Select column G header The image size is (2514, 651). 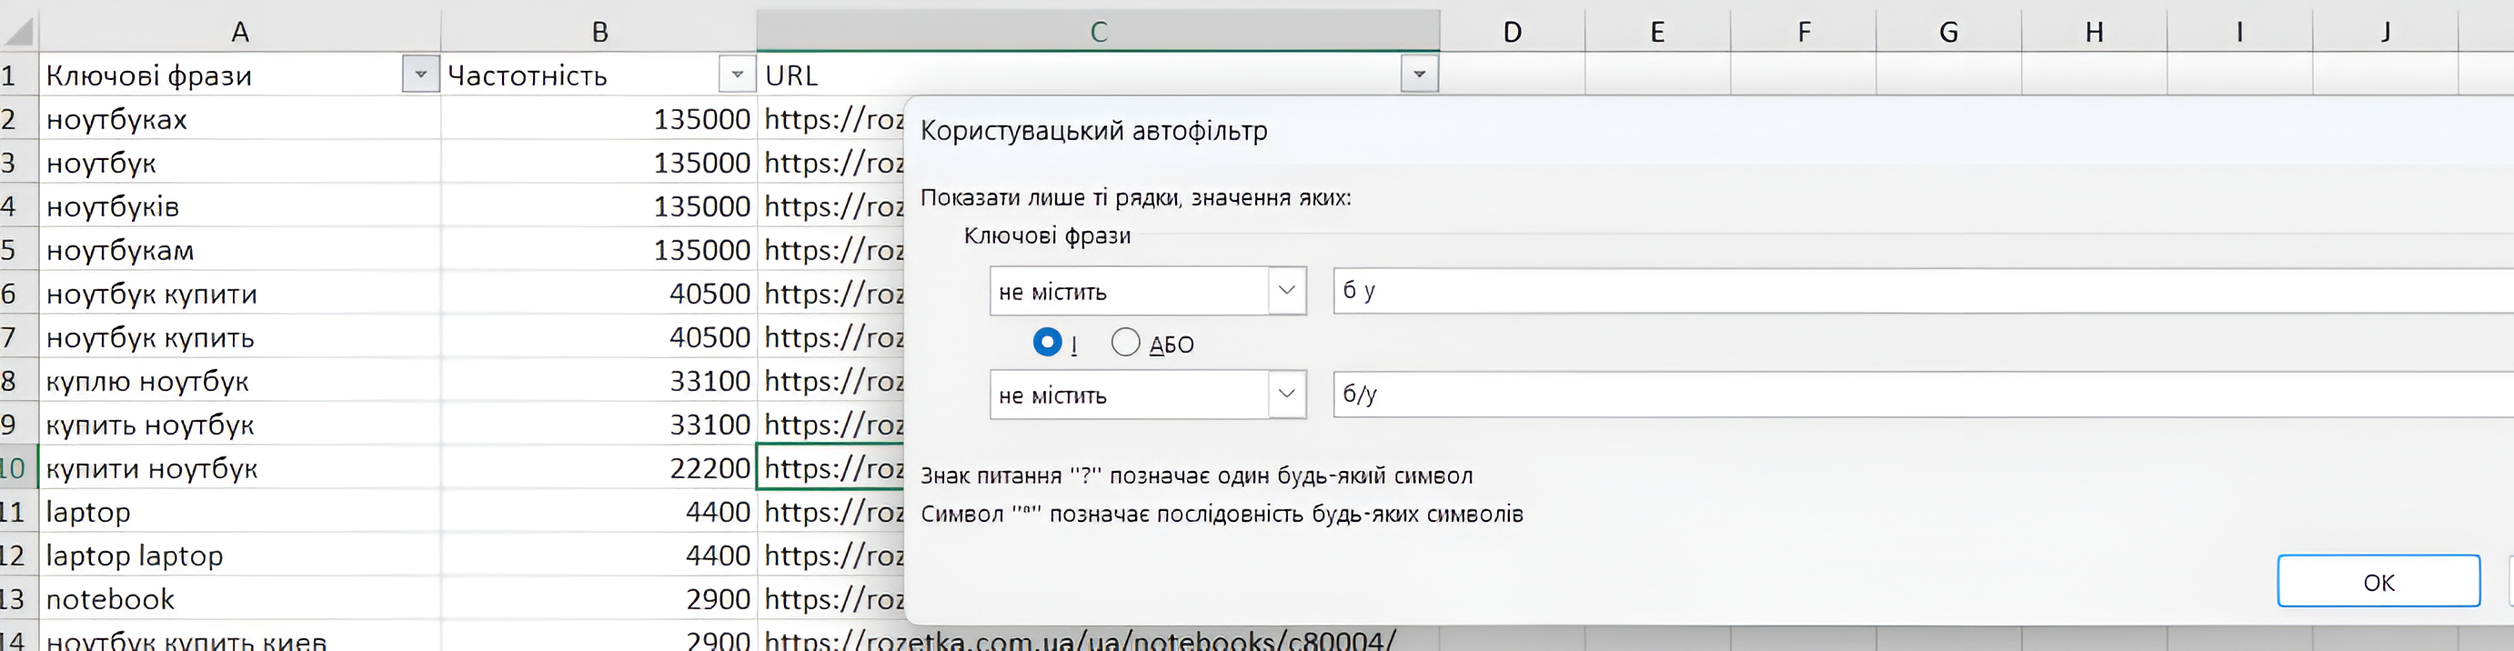(x=1949, y=31)
